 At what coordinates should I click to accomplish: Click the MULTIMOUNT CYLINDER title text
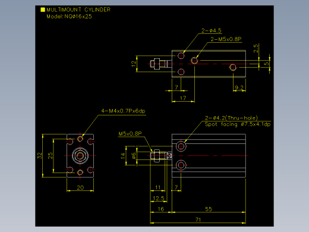click(78, 10)
